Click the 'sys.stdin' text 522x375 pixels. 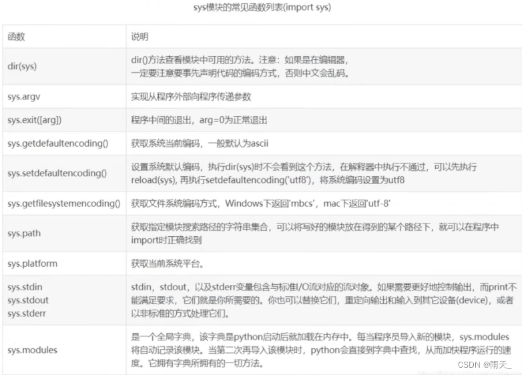click(25, 287)
